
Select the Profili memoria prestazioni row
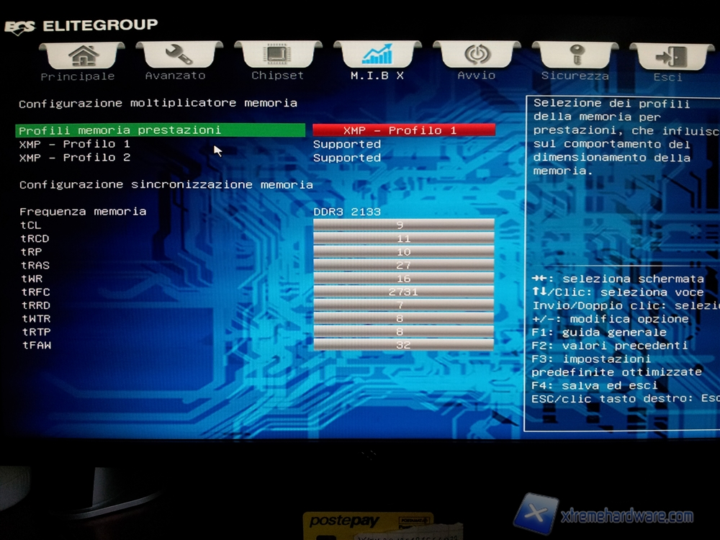click(160, 130)
